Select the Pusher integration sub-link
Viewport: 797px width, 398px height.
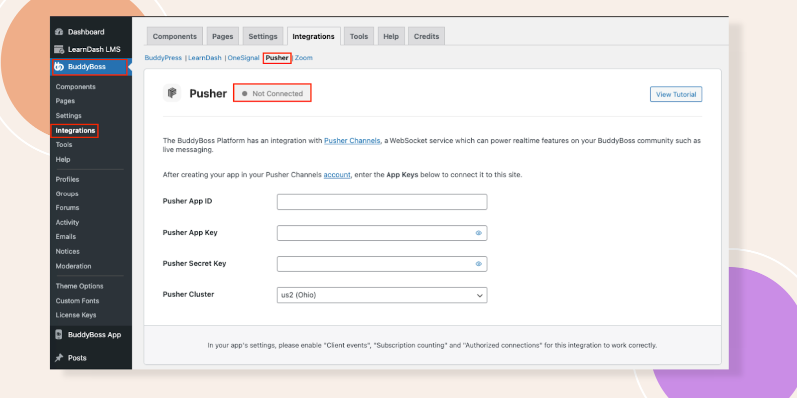277,58
